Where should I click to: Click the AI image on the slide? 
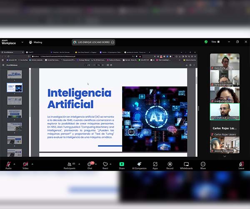[x=155, y=119]
